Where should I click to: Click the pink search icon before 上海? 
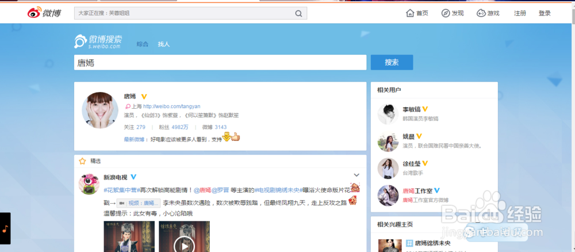coord(128,106)
